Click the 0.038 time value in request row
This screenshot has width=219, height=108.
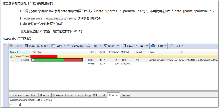[91, 60]
